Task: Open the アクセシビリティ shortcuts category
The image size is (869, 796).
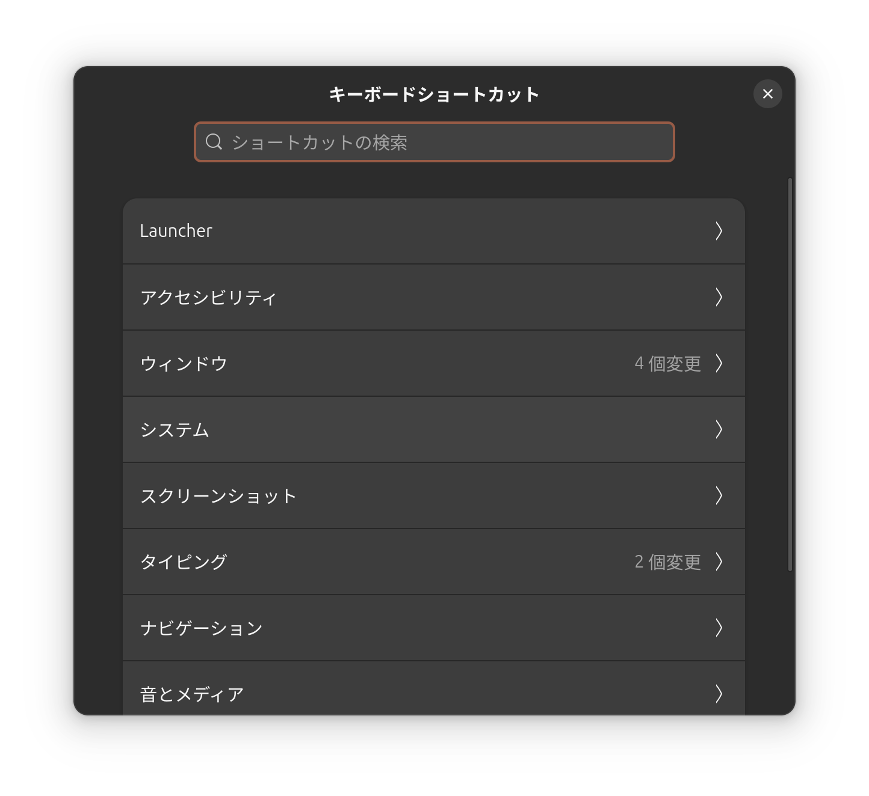Action: coord(434,297)
